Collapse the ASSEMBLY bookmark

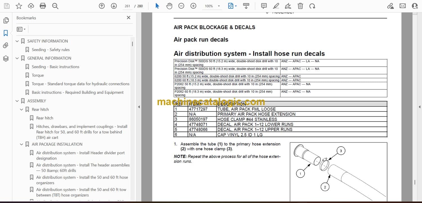coord(17,101)
